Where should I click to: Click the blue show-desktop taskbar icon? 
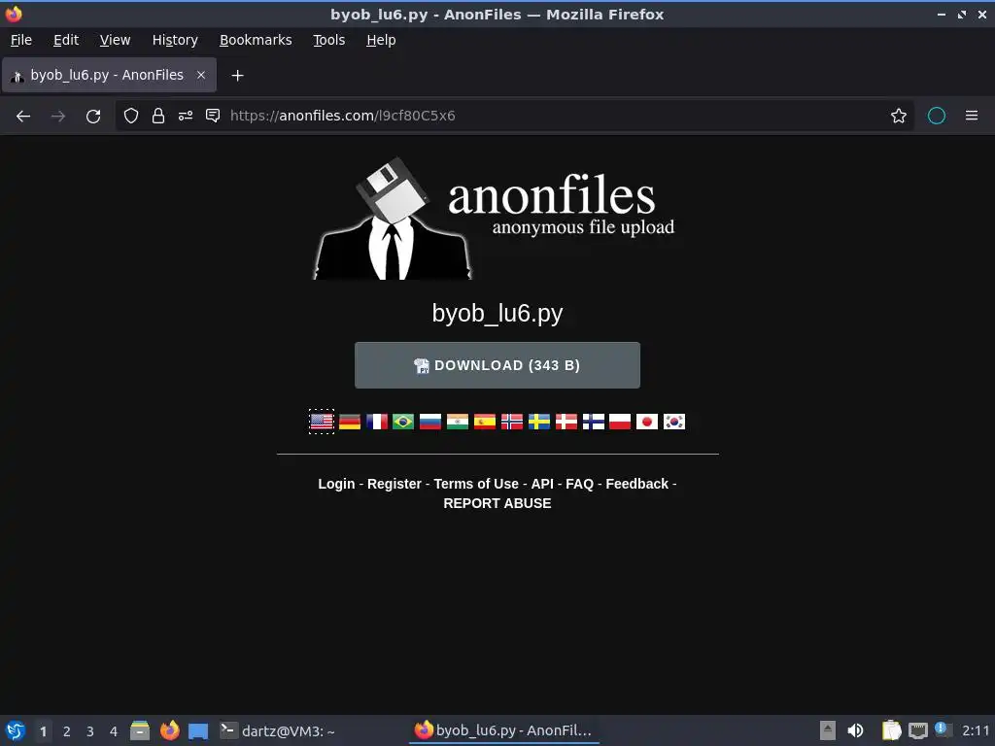point(198,731)
